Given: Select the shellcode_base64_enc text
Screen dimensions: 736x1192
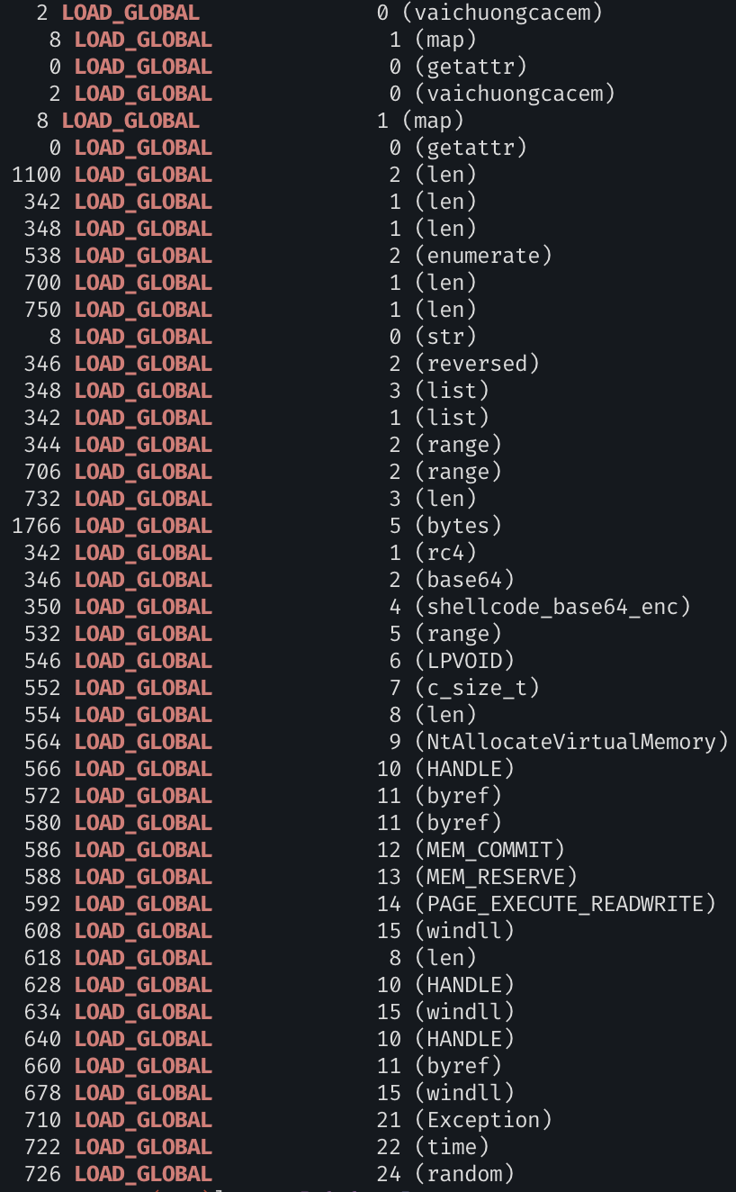Looking at the screenshot, I should pyautogui.click(x=552, y=607).
